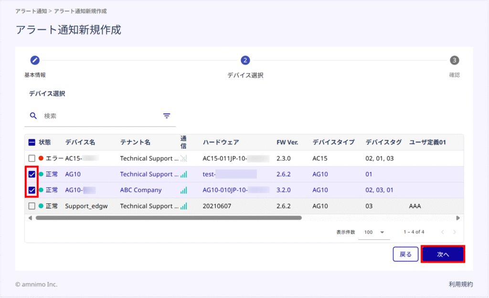Viewport: 489px width, 298px height.
Task: Open the 利用規約 link
Action: point(461,284)
